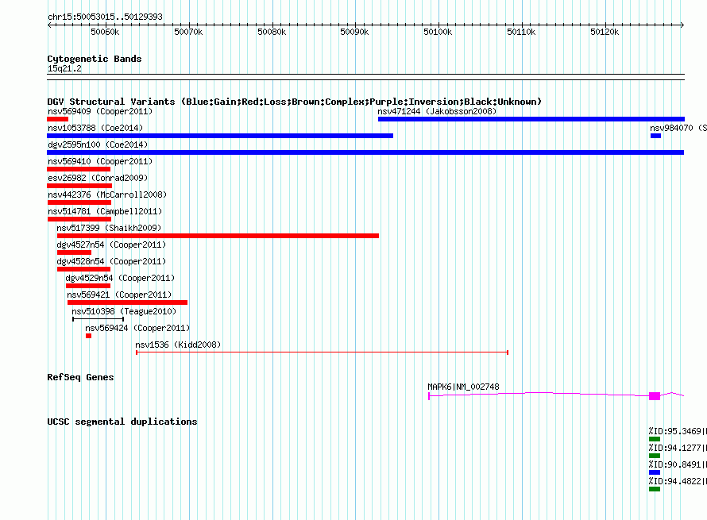Select esv26982 (Conrad2009) variant label

pos(98,178)
